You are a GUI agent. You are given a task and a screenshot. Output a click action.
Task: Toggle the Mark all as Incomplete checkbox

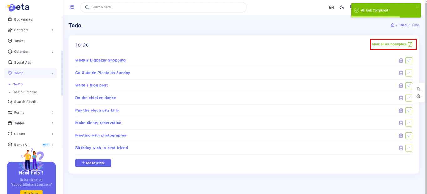410,44
